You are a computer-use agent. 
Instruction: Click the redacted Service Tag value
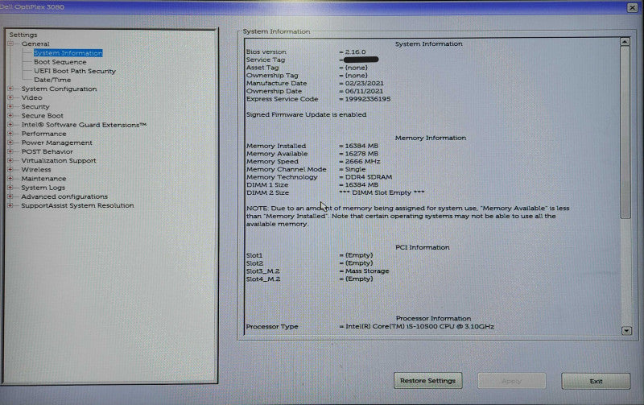pyautogui.click(x=361, y=60)
